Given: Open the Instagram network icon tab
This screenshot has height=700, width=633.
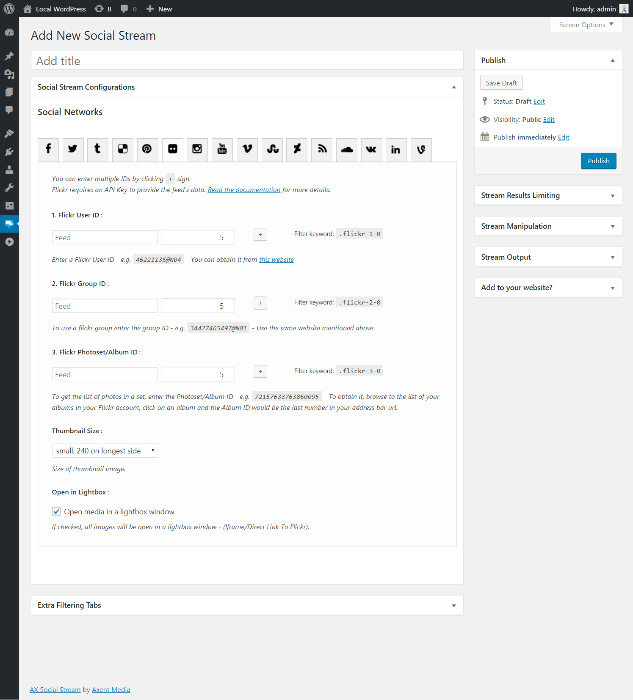Looking at the screenshot, I should (197, 149).
